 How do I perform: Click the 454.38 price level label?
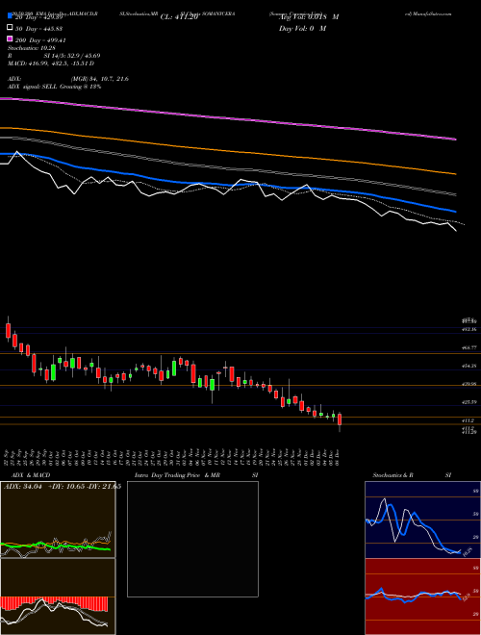click(470, 366)
